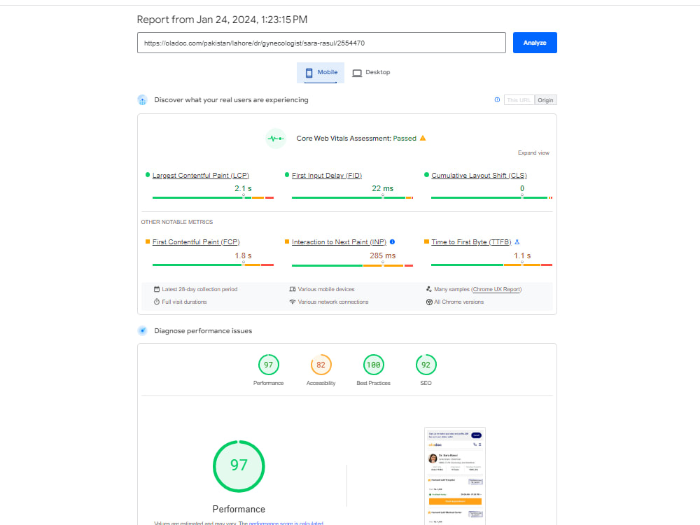Click the desktop monitor icon
Viewport: 700px width, 525px height.
tap(357, 73)
